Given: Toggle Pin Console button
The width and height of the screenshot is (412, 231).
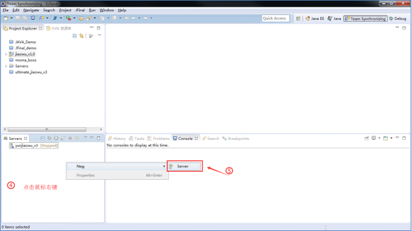Looking at the screenshot, I should pyautogui.click(x=366, y=138).
